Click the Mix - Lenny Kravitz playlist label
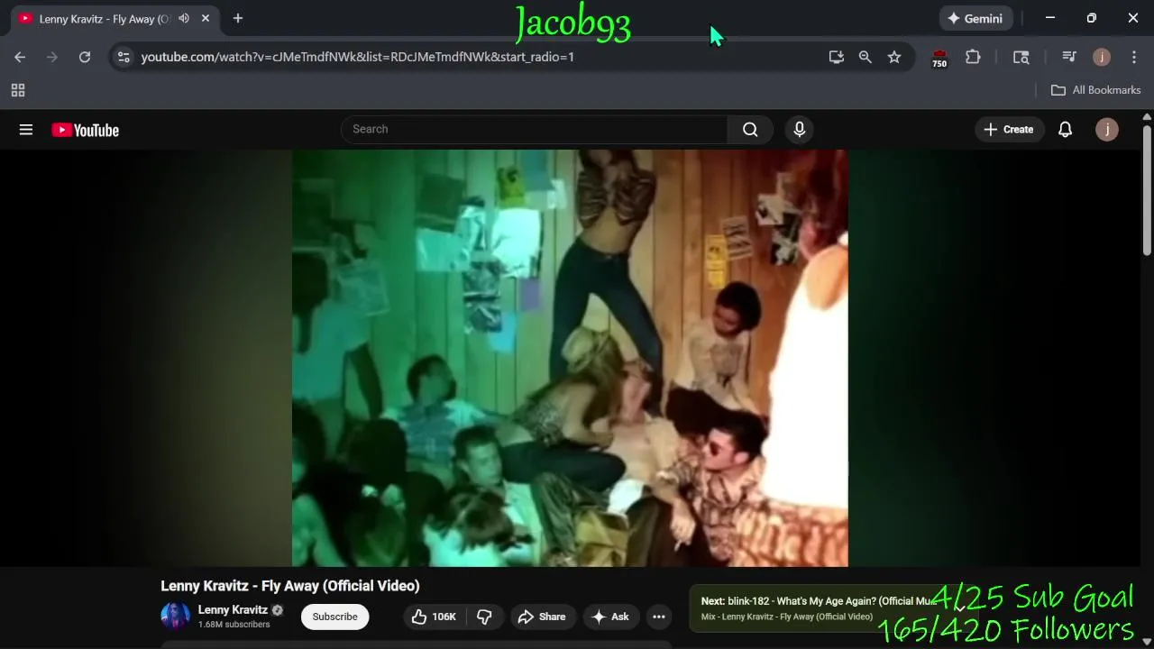Viewport: 1154px width, 649px height. [787, 617]
